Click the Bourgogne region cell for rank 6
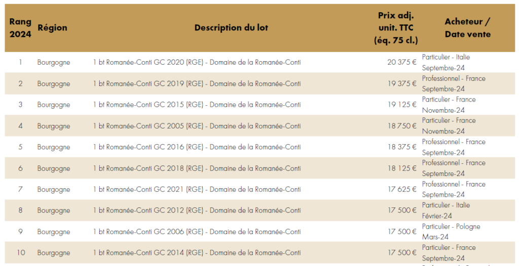The height and width of the screenshot is (266, 519). coord(54,168)
